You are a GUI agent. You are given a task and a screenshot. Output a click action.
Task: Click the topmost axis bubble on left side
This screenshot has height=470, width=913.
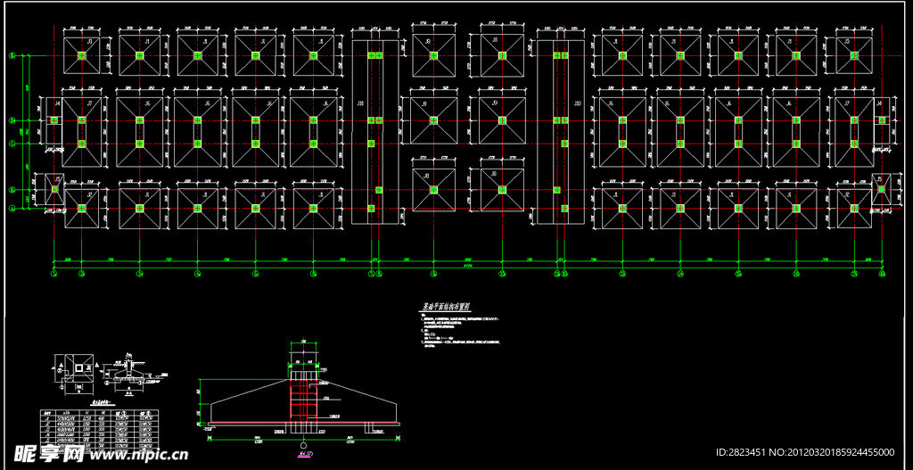[x=12, y=55]
